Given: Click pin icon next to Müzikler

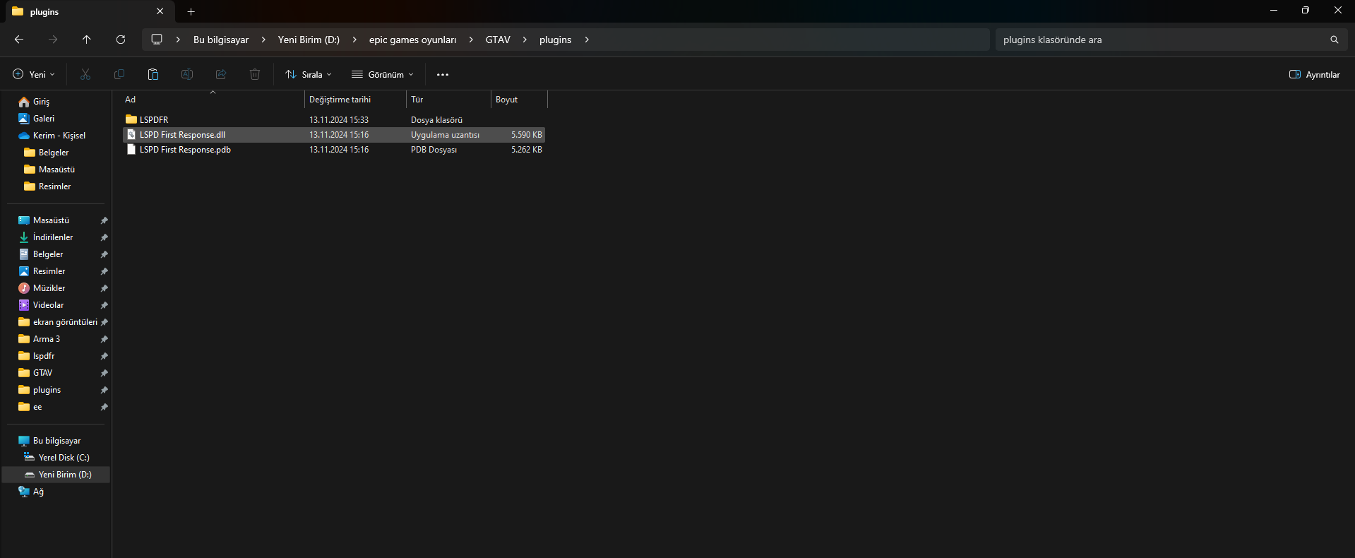Looking at the screenshot, I should pyautogui.click(x=105, y=288).
